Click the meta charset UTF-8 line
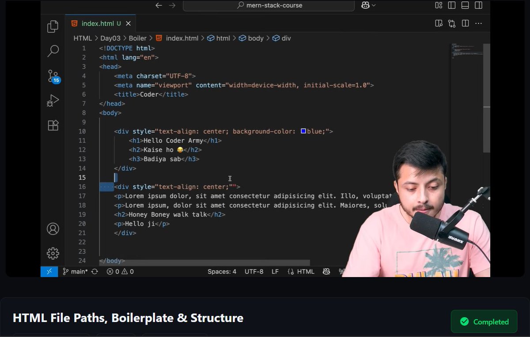This screenshot has width=530, height=337. coord(155,76)
